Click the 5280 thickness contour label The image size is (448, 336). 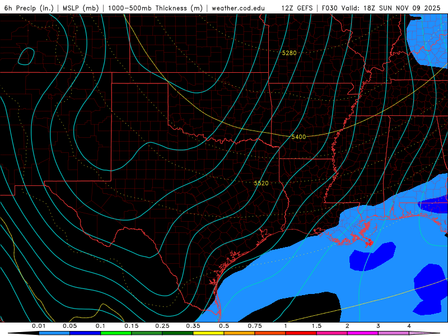click(289, 53)
